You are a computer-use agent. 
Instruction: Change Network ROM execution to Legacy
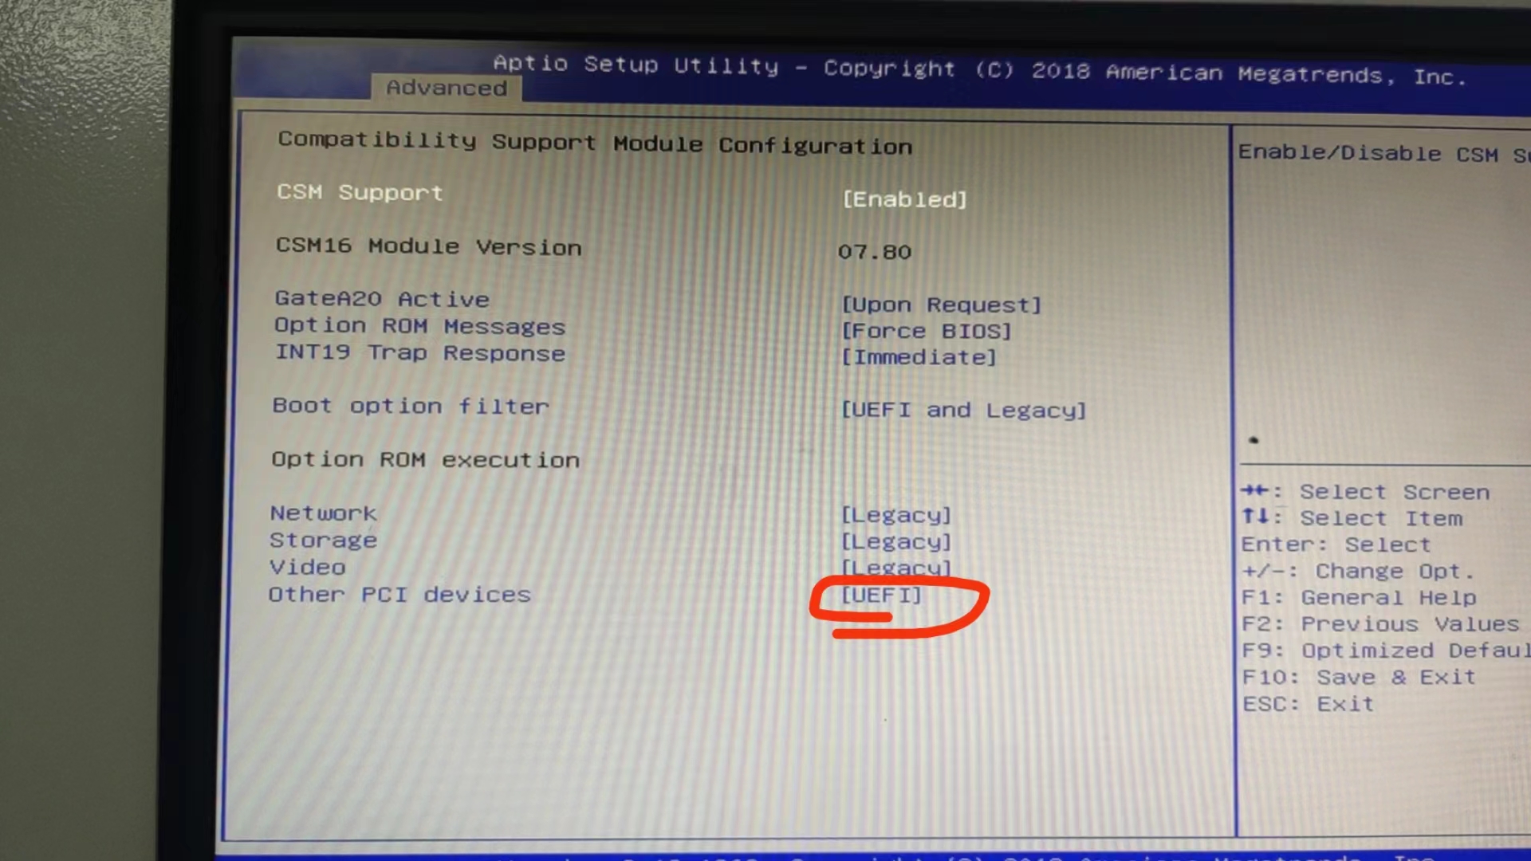pyautogui.click(x=894, y=515)
